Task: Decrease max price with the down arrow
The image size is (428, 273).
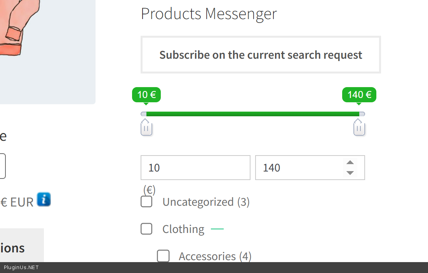Action: coord(350,173)
